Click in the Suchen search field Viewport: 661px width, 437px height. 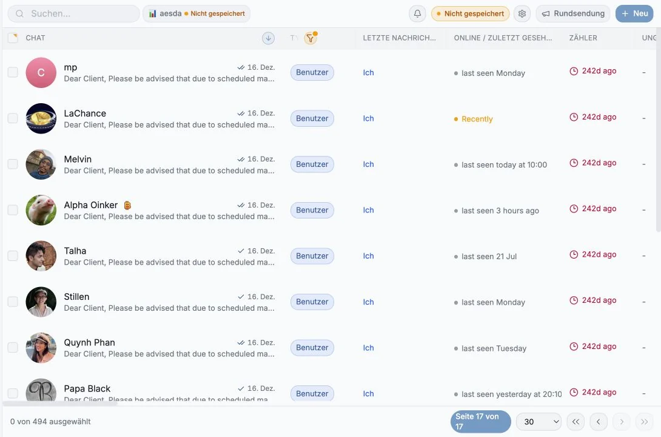point(74,13)
